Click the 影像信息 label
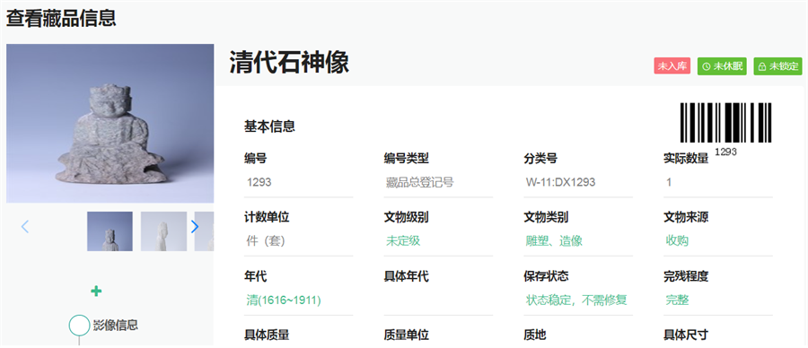 click(x=116, y=325)
